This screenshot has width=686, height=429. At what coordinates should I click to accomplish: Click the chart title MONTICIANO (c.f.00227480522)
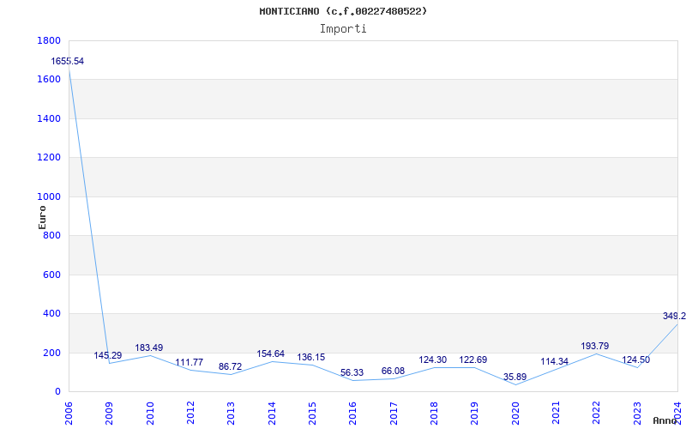pos(343,11)
